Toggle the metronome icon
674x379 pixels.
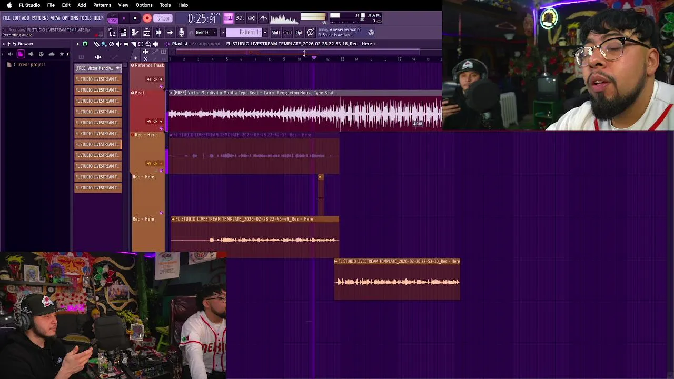263,18
